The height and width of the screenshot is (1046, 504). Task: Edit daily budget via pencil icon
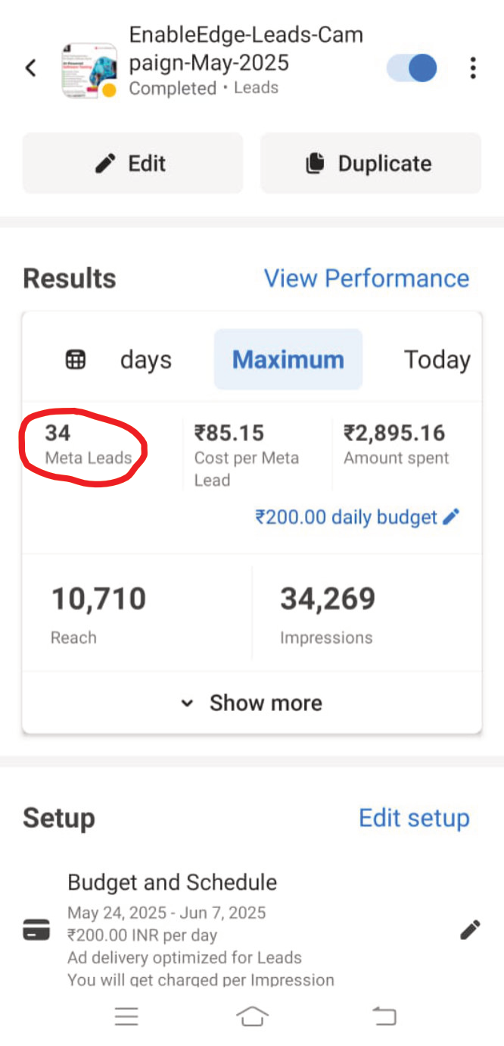click(451, 517)
